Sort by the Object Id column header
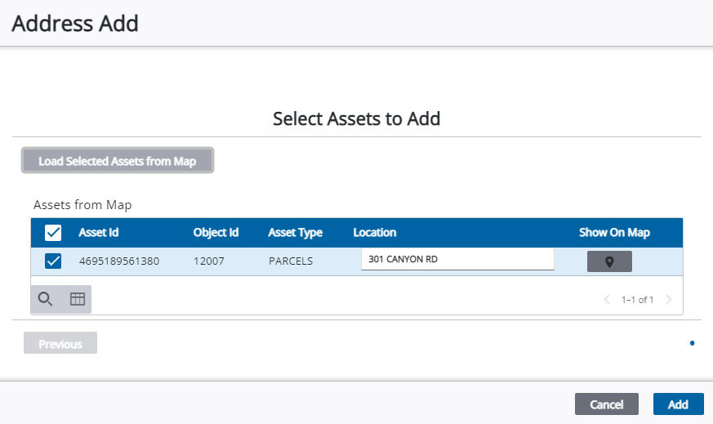713x424 pixels. pos(216,233)
